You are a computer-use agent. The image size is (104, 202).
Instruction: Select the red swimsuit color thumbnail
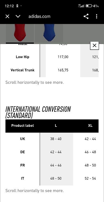(20, 33)
